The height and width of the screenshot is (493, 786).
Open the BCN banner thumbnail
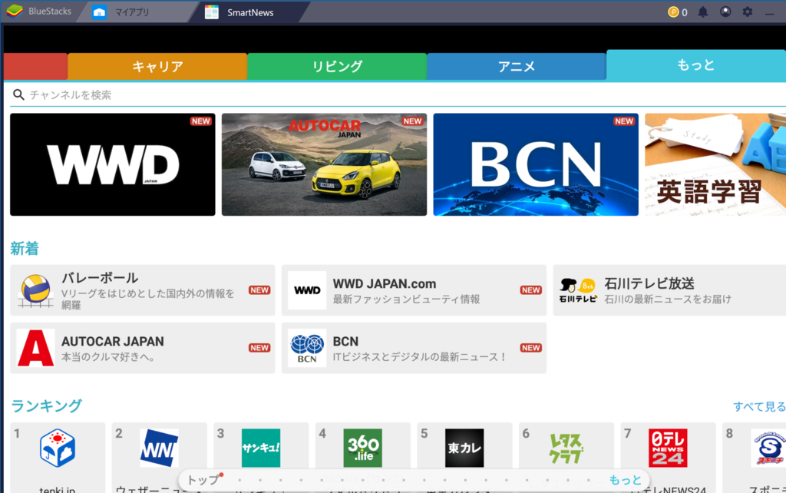536,164
